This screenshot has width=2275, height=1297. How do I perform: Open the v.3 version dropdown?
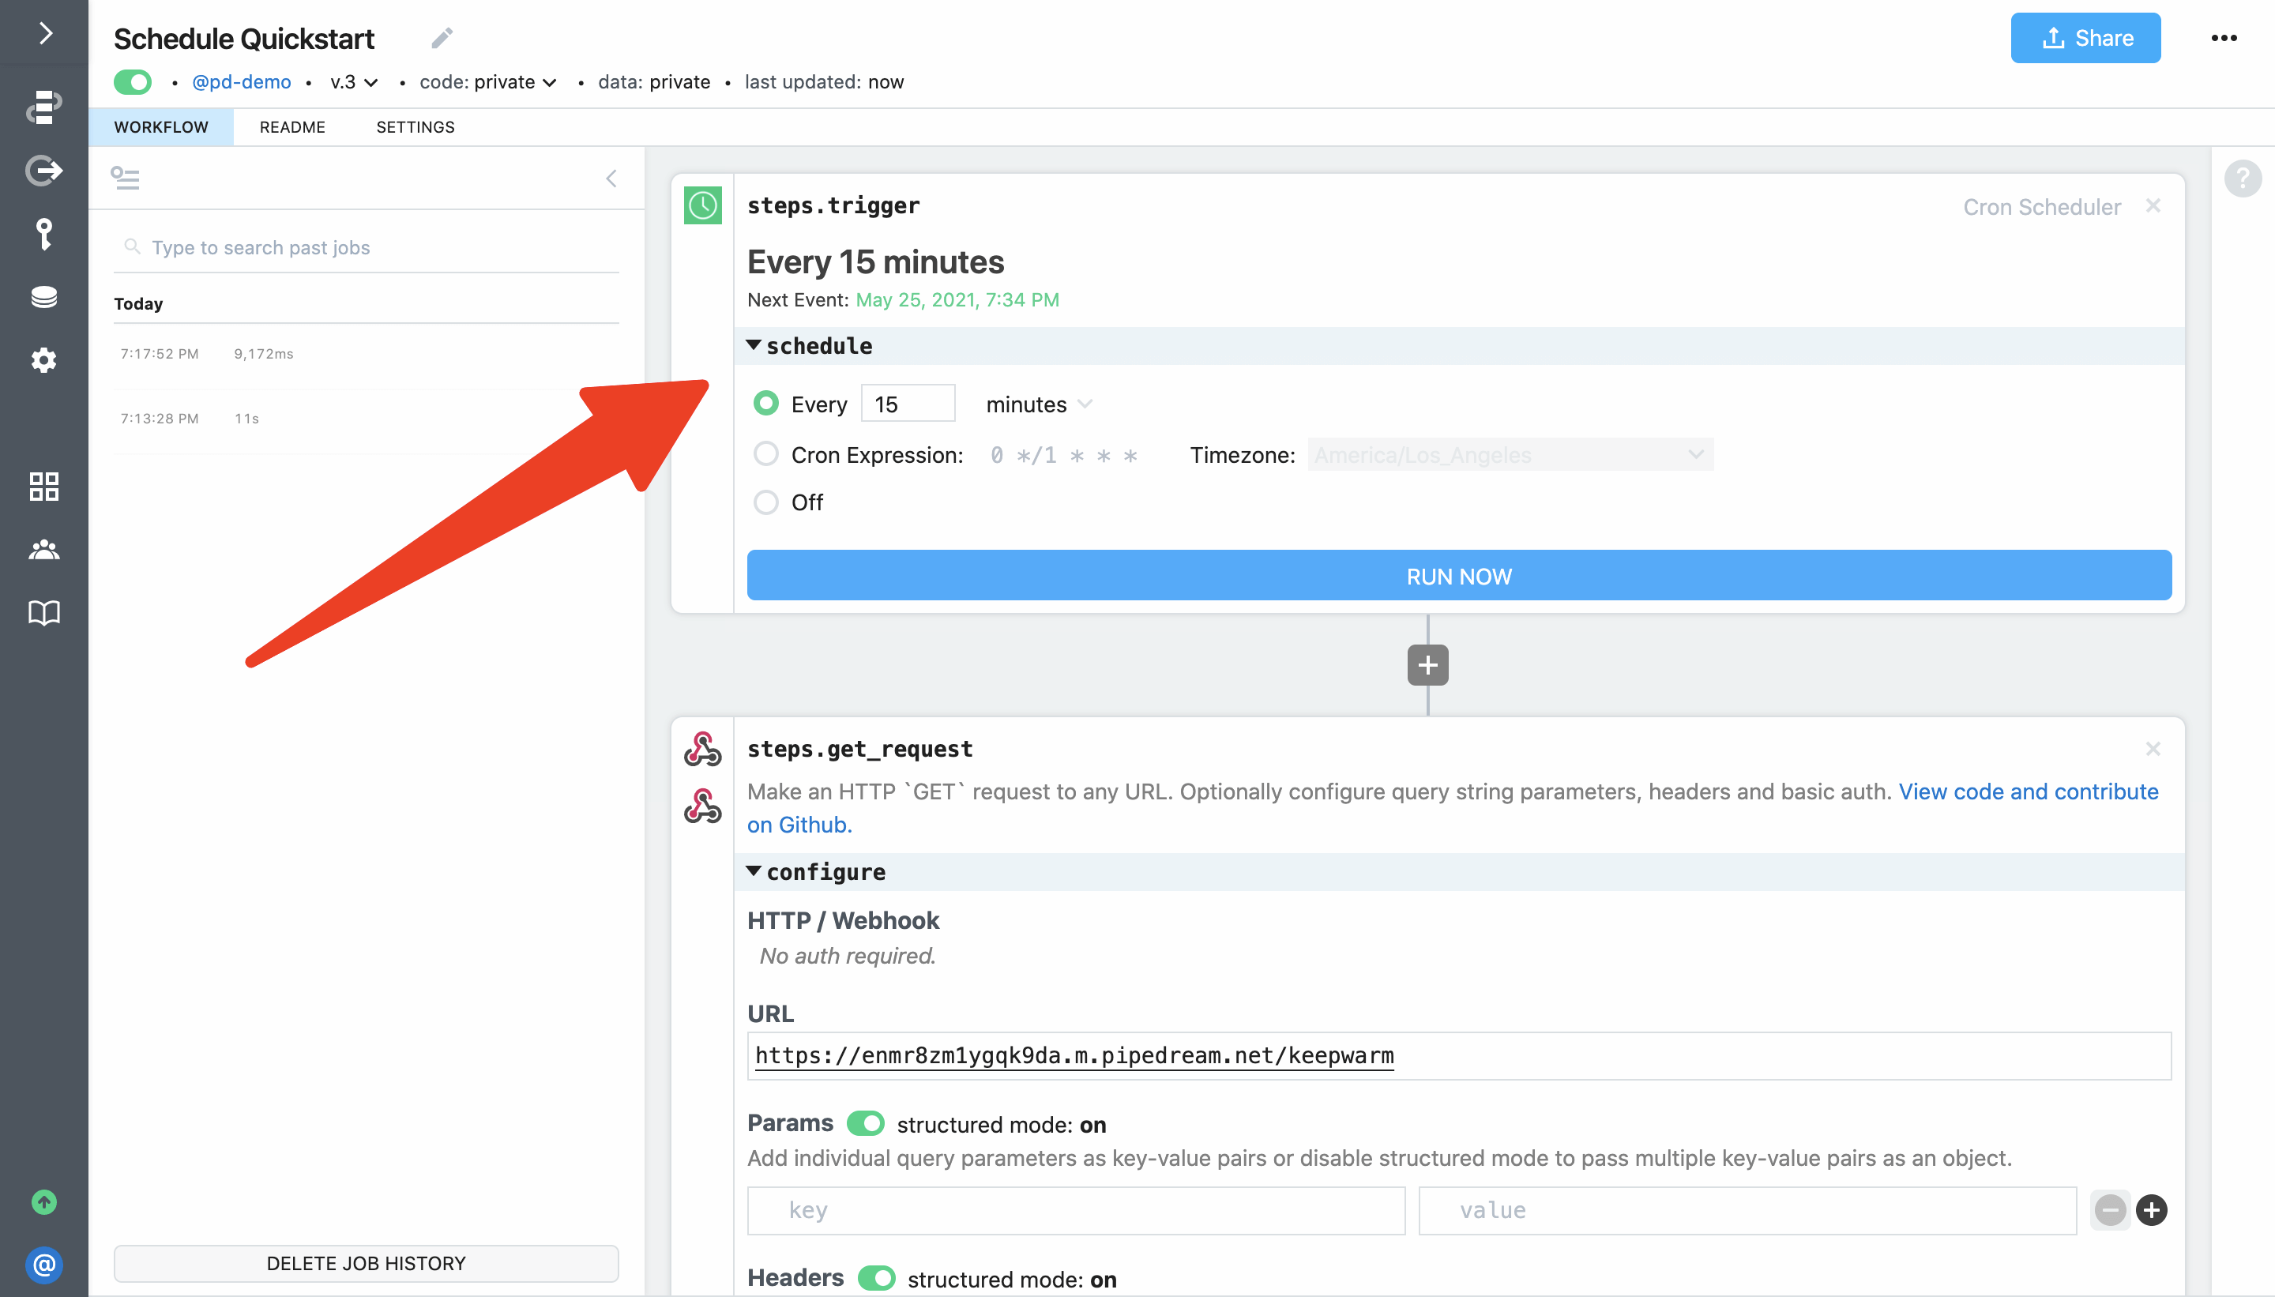pos(354,82)
